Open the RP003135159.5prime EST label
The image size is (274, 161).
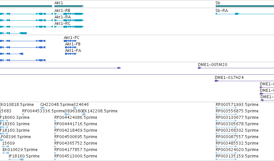tap(237, 156)
